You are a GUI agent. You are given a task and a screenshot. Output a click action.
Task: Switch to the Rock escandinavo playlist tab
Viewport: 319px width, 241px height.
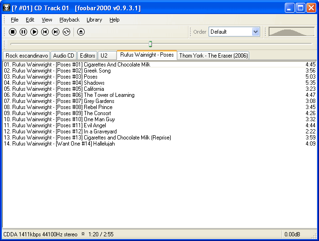click(x=27, y=56)
